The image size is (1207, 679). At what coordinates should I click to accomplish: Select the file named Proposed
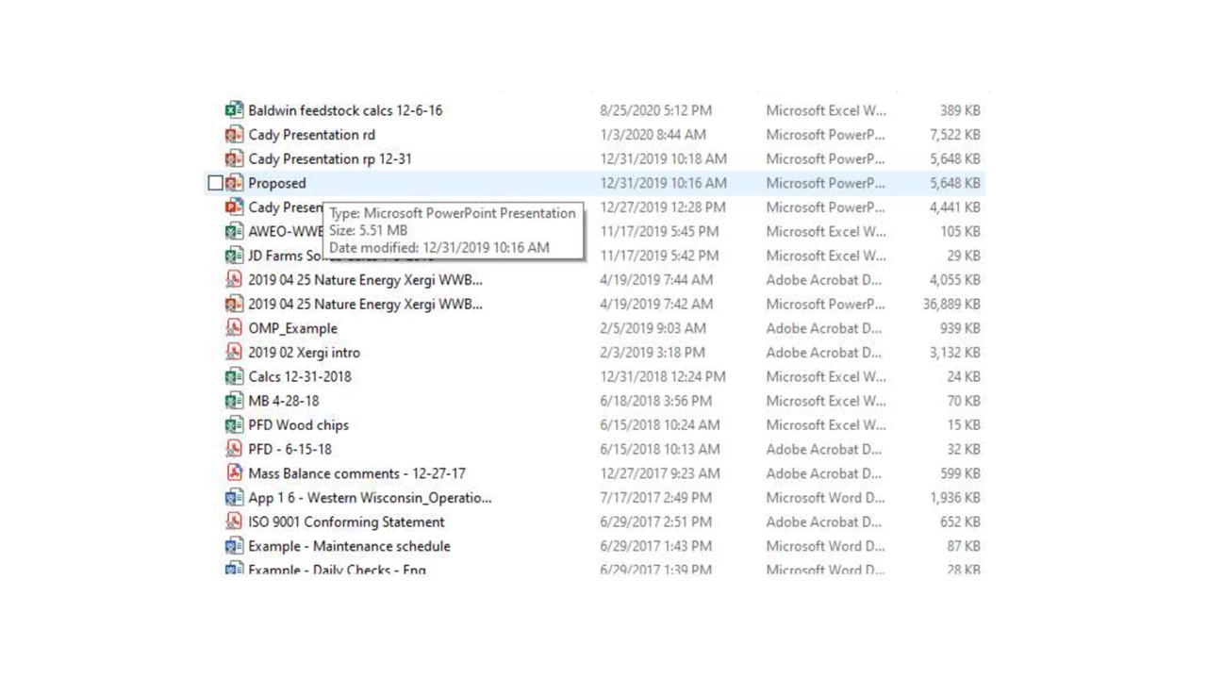(277, 183)
